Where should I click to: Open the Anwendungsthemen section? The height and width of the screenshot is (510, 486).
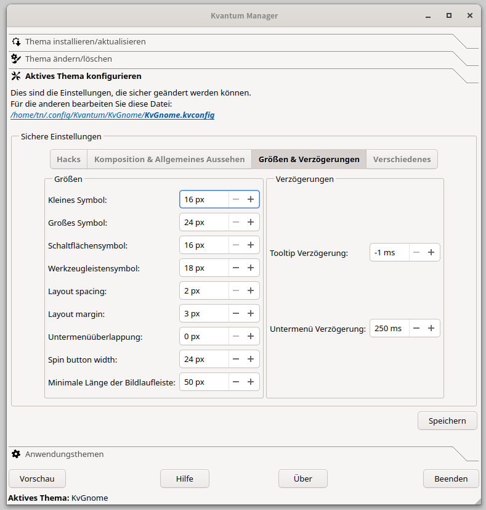[x=64, y=454]
